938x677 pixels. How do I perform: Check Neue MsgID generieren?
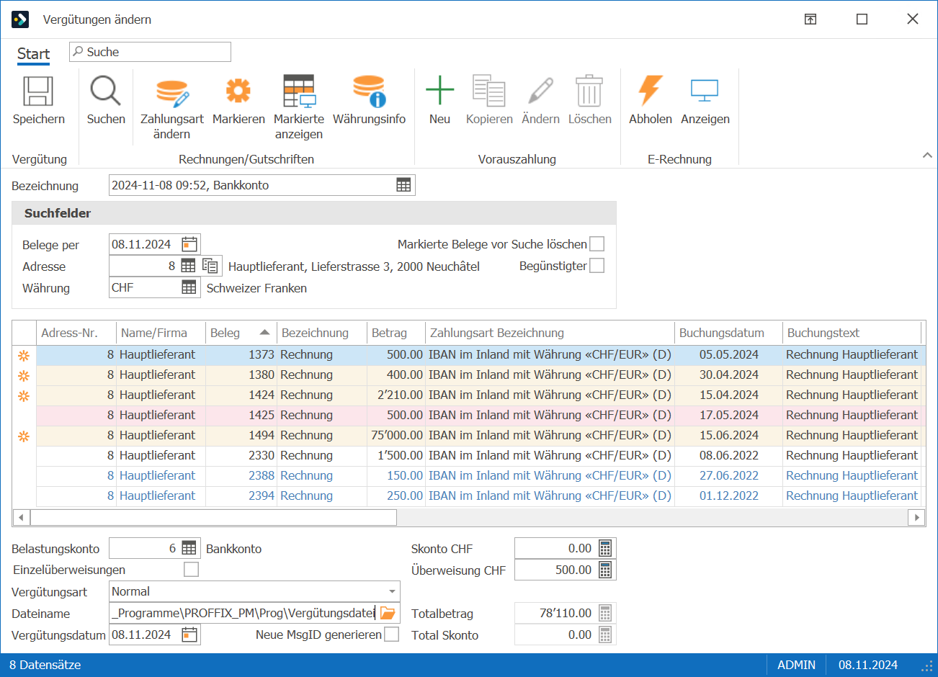pyautogui.click(x=391, y=635)
